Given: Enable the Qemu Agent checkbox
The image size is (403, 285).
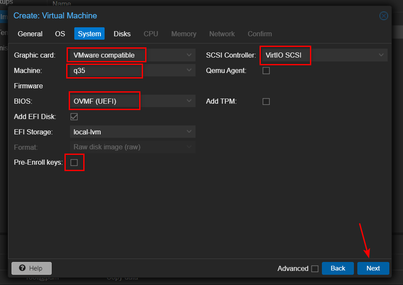Looking at the screenshot, I should [266, 71].
